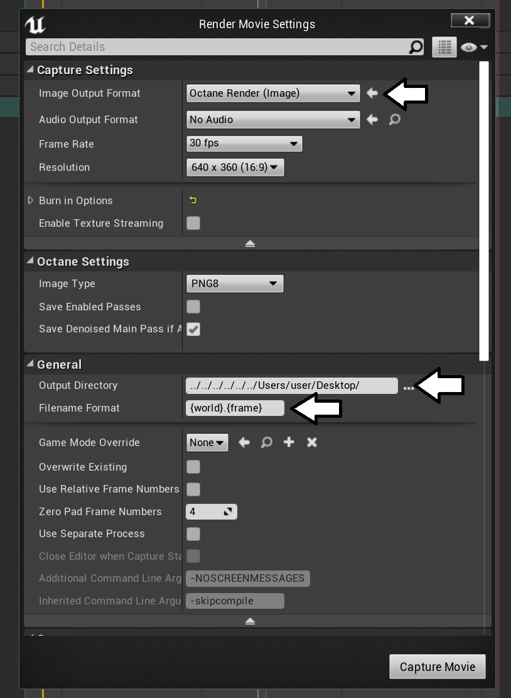
Task: Clear Game Mode Override with X icon
Action: (x=311, y=442)
